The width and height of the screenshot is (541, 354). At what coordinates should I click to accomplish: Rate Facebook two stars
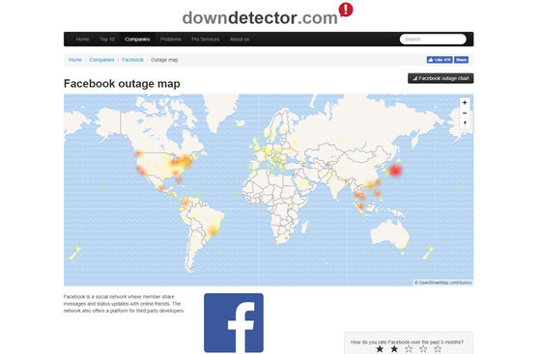tap(394, 349)
